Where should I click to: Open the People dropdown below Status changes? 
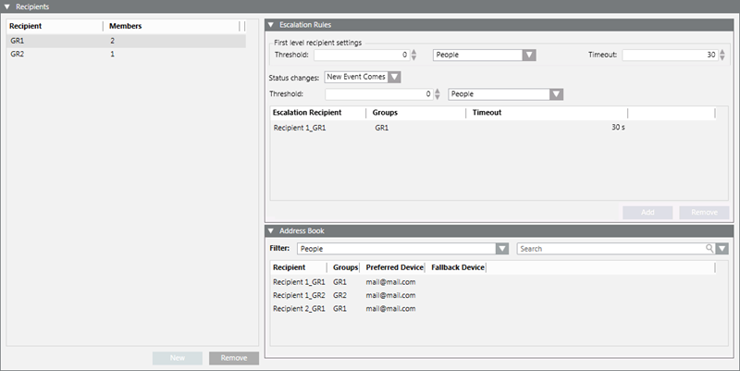tap(555, 93)
